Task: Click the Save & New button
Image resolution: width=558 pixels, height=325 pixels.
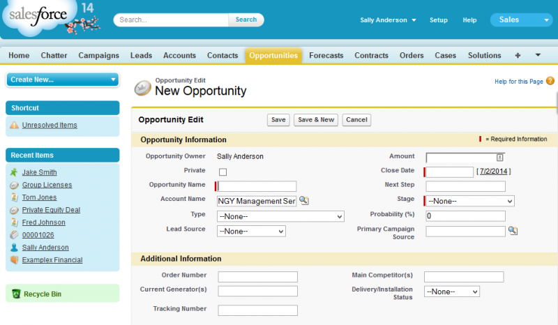Action: click(316, 119)
